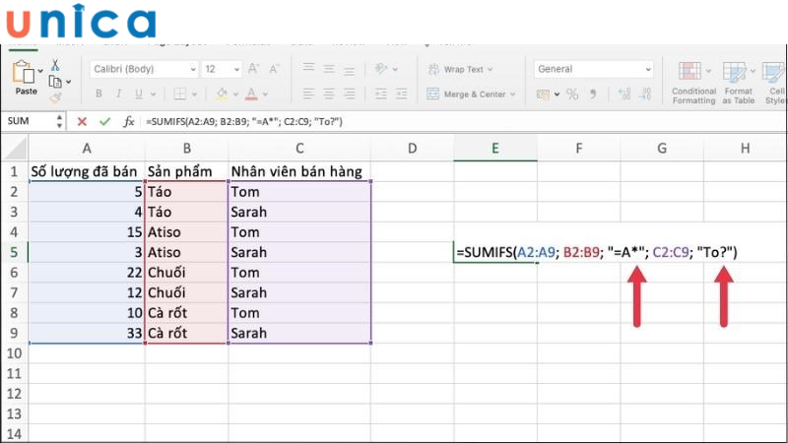The height and width of the screenshot is (443, 788).
Task: Click the 'Sarah' cell in row 9
Action: [299, 333]
